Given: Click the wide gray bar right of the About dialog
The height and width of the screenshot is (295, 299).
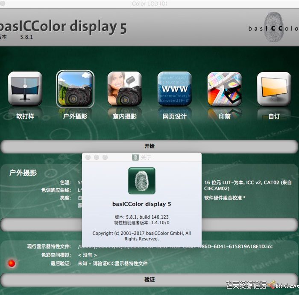Looking at the screenshot, I should (x=250, y=225).
